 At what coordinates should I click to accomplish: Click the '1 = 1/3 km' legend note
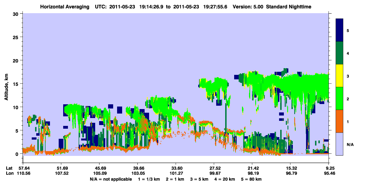(x=149, y=179)
